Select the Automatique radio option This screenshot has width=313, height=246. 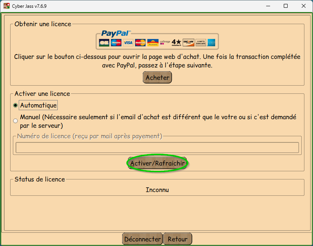(15, 105)
